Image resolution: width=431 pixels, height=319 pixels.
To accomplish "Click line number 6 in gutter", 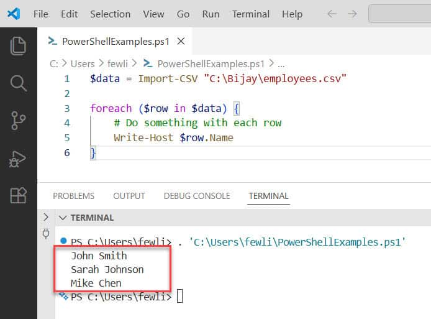I will tap(67, 153).
